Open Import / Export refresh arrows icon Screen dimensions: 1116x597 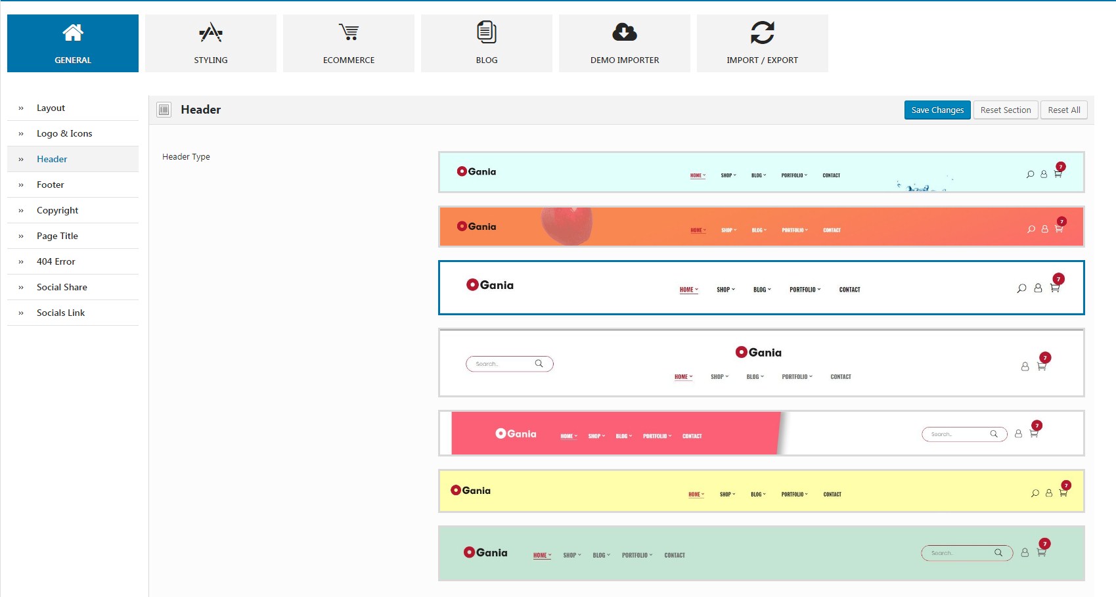(763, 32)
